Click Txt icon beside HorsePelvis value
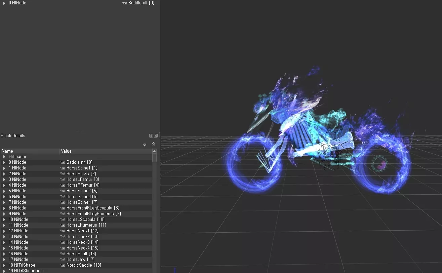This screenshot has width=442, height=273. (x=63, y=174)
